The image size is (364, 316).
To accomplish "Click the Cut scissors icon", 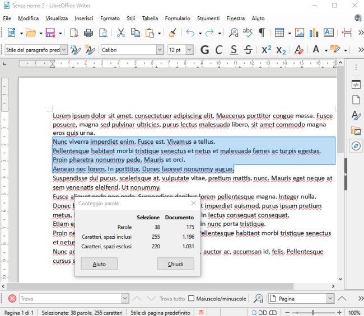I will (120, 33).
